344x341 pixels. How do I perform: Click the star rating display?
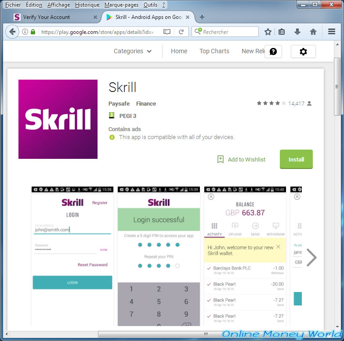pos(272,103)
